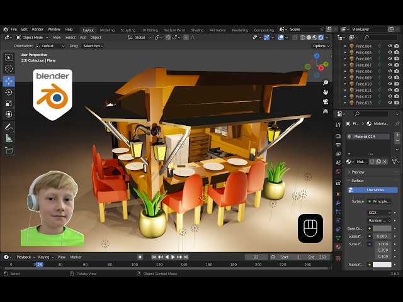Open the View Layer properties tab
The height and width of the screenshot is (302, 403).
coord(338,154)
